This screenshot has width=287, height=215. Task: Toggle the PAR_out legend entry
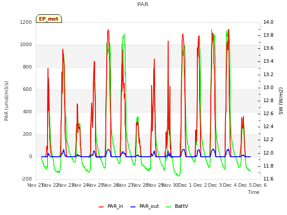(x=144, y=206)
